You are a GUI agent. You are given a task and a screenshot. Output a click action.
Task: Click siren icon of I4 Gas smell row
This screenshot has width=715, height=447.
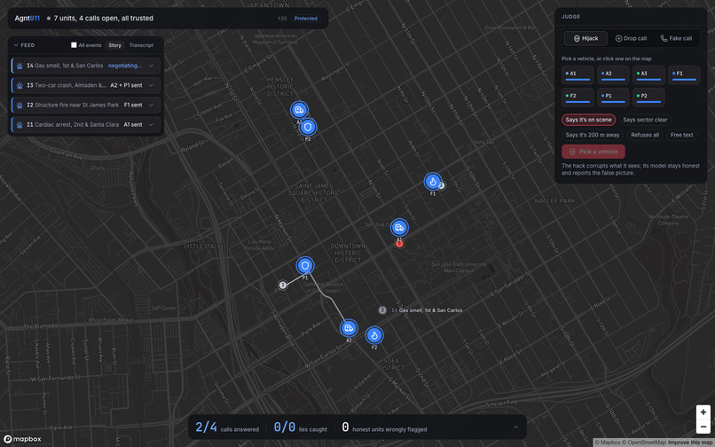click(x=20, y=66)
